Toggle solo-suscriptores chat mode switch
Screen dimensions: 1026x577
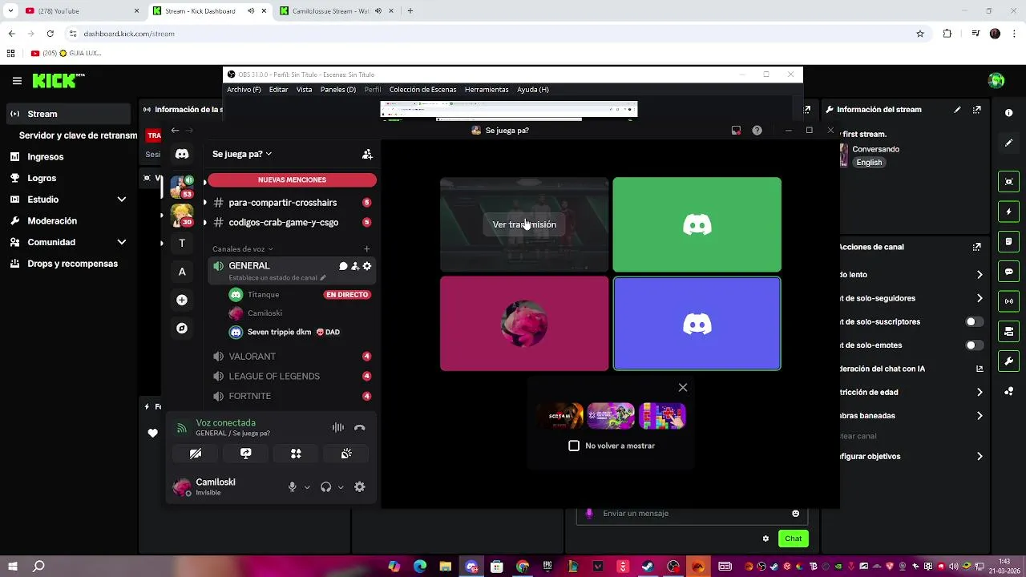[974, 321]
